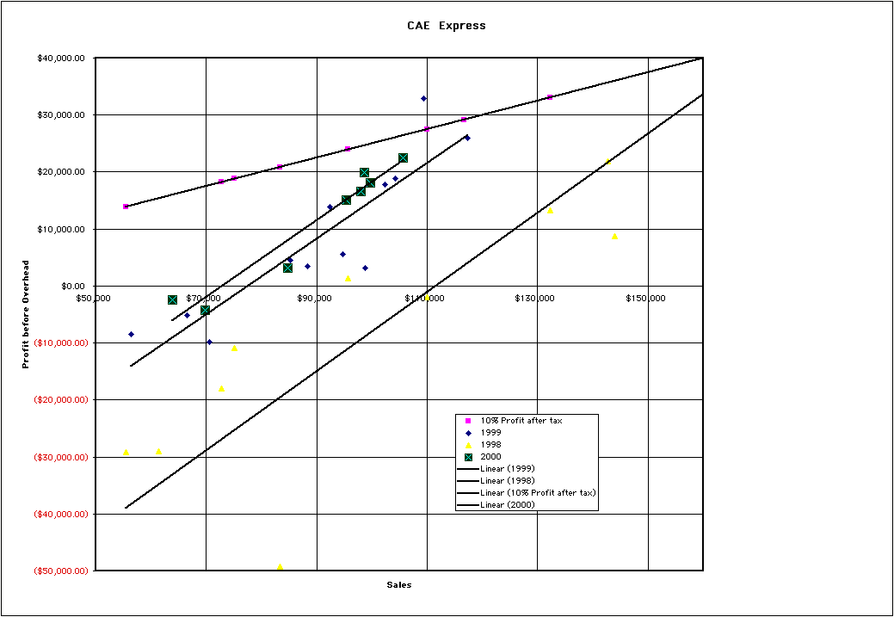Select the 'Sales' horizontal axis title

coord(399,584)
